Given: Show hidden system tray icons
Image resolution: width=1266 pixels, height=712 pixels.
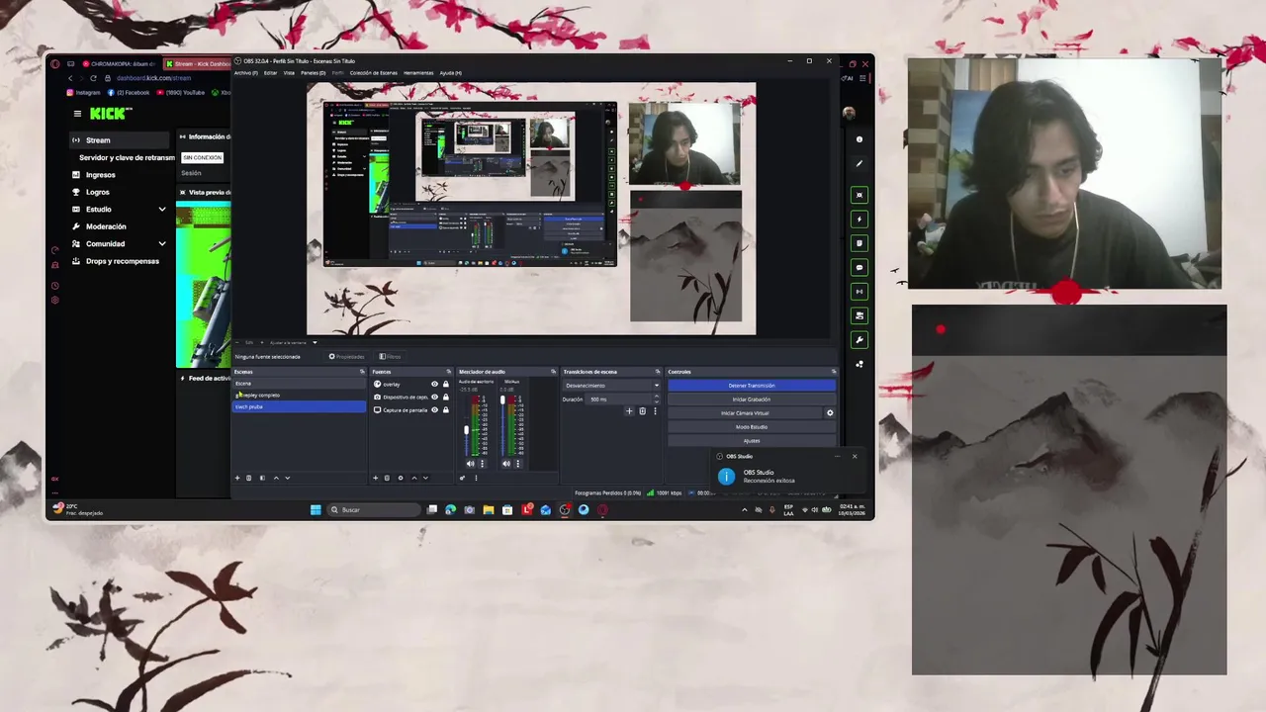Looking at the screenshot, I should pyautogui.click(x=744, y=510).
